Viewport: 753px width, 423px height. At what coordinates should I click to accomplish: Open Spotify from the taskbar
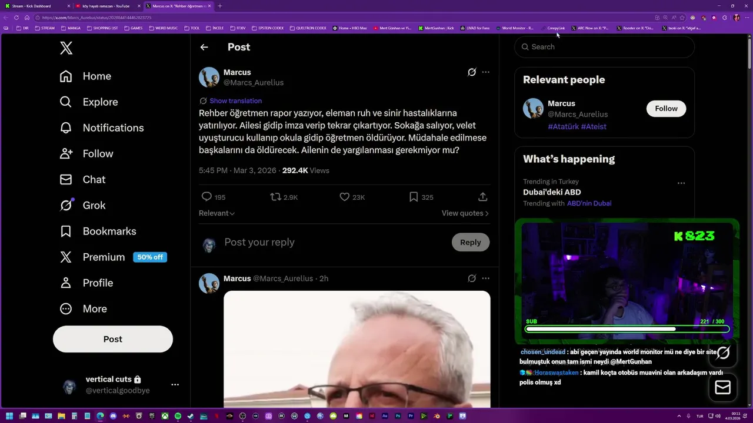pyautogui.click(x=178, y=416)
